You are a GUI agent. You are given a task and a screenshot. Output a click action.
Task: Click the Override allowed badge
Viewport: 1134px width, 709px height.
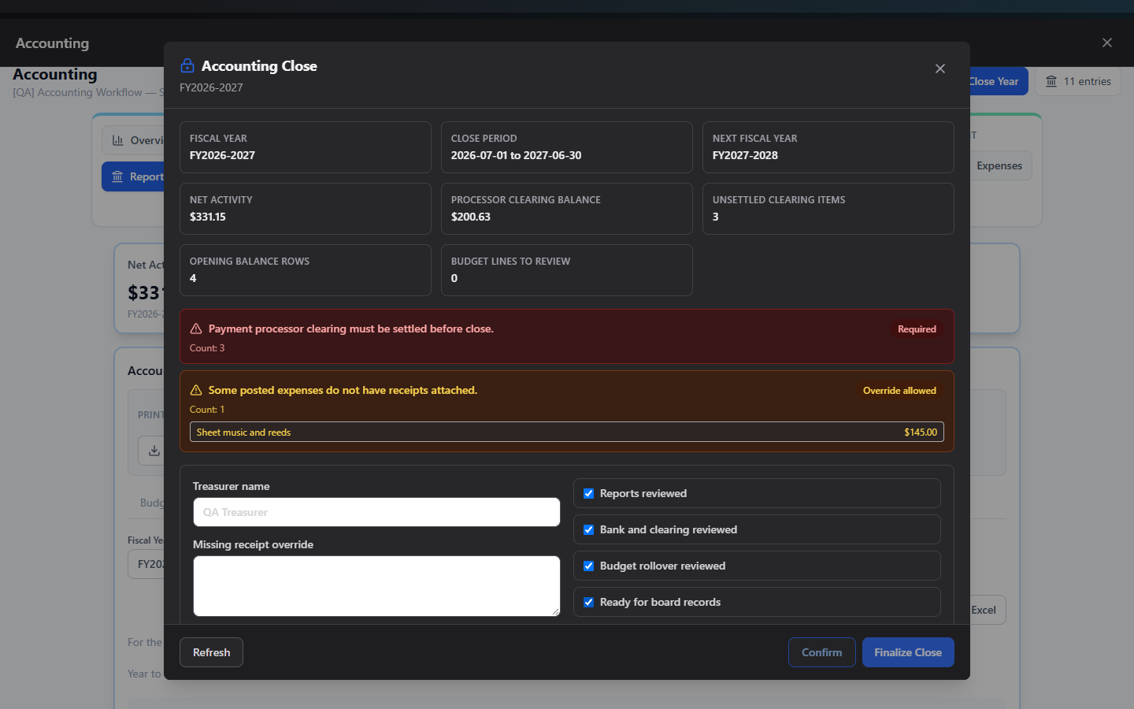click(x=899, y=391)
